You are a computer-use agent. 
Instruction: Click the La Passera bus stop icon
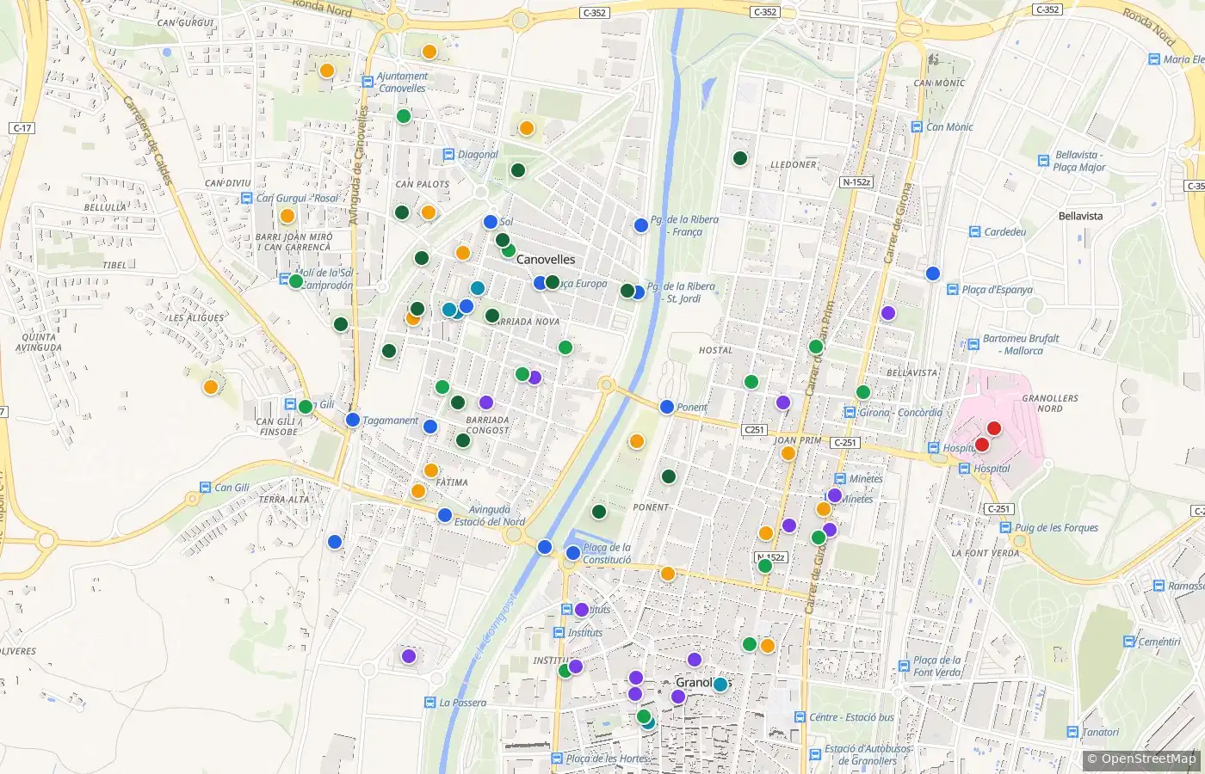(x=429, y=703)
